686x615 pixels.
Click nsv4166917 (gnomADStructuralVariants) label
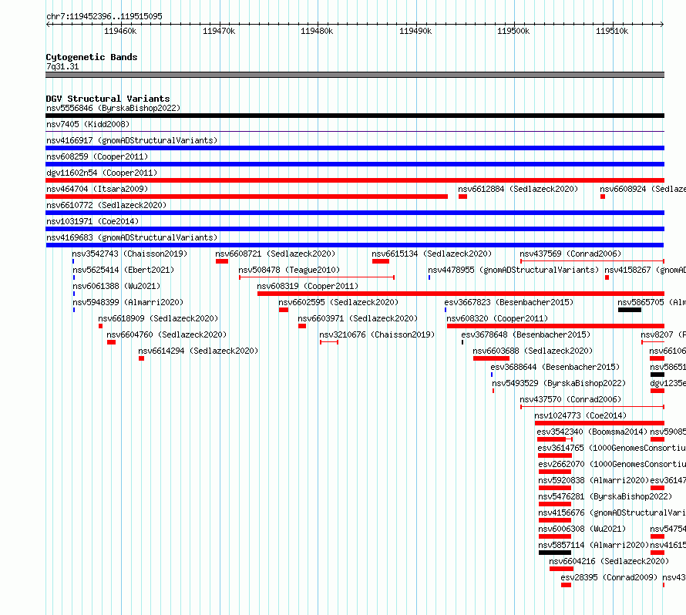(x=132, y=140)
